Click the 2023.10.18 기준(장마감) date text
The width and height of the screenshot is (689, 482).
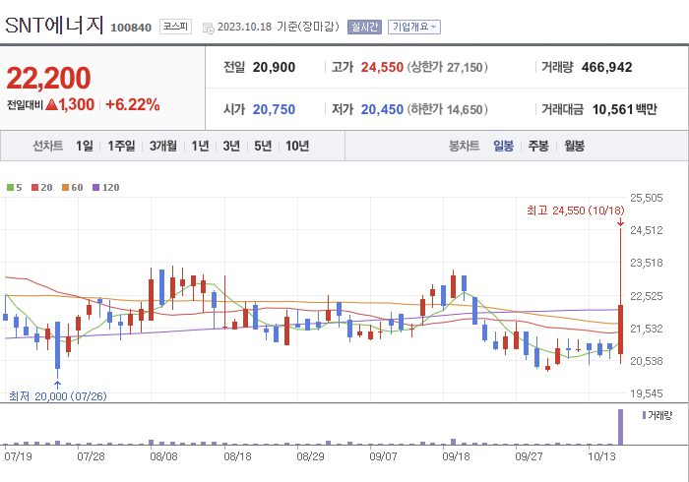(279, 27)
